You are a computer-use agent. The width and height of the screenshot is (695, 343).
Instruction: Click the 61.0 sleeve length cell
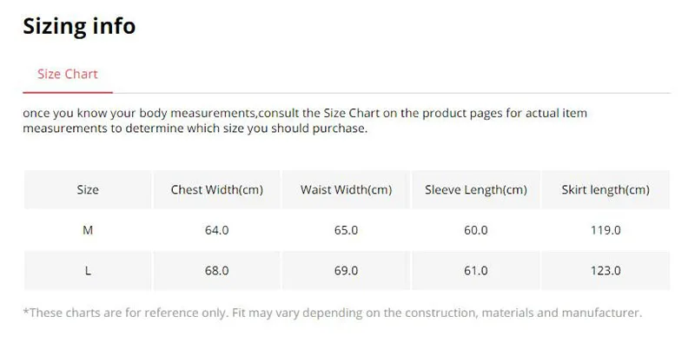tap(475, 271)
